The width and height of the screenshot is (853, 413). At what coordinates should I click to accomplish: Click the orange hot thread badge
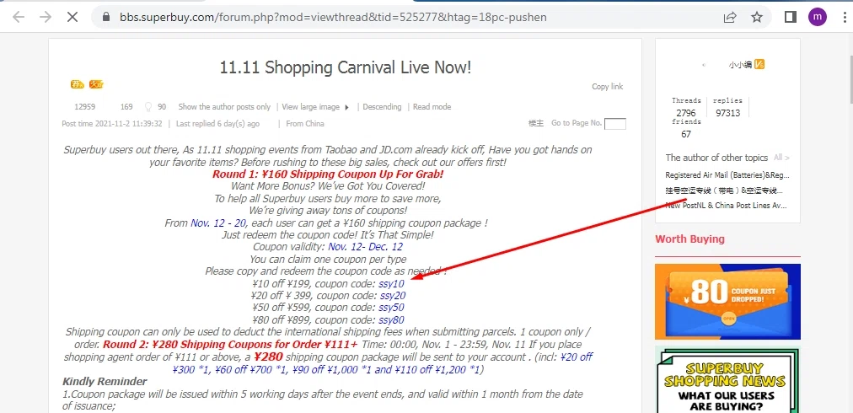(96, 84)
